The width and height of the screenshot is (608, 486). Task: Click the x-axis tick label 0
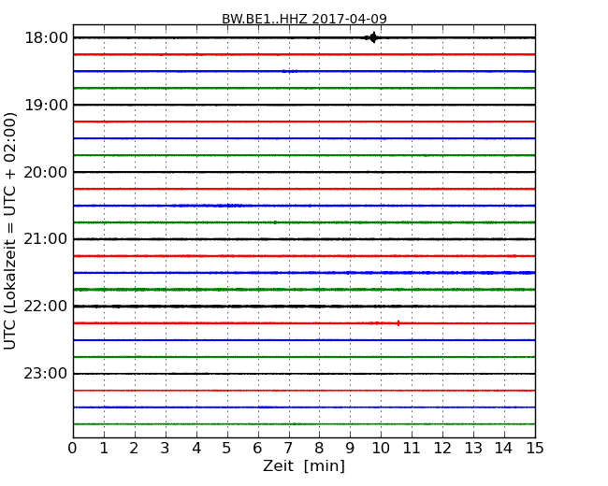[x=73, y=449]
